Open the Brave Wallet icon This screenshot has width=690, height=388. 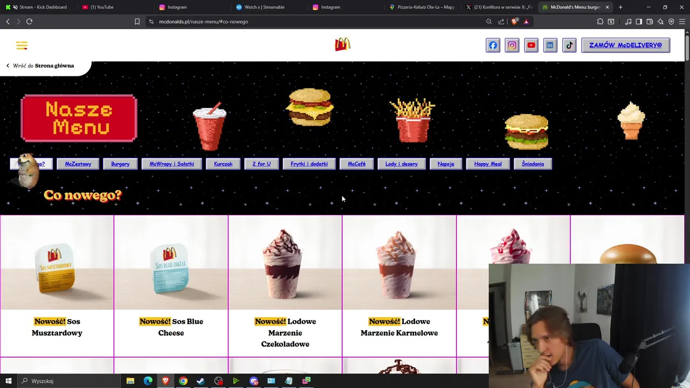650,22
